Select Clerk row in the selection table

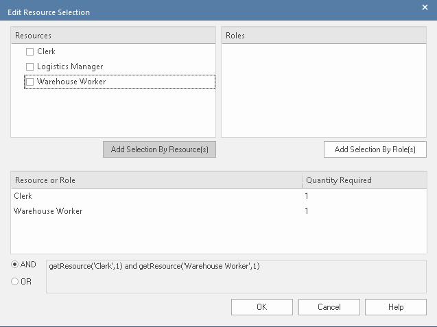click(25, 196)
